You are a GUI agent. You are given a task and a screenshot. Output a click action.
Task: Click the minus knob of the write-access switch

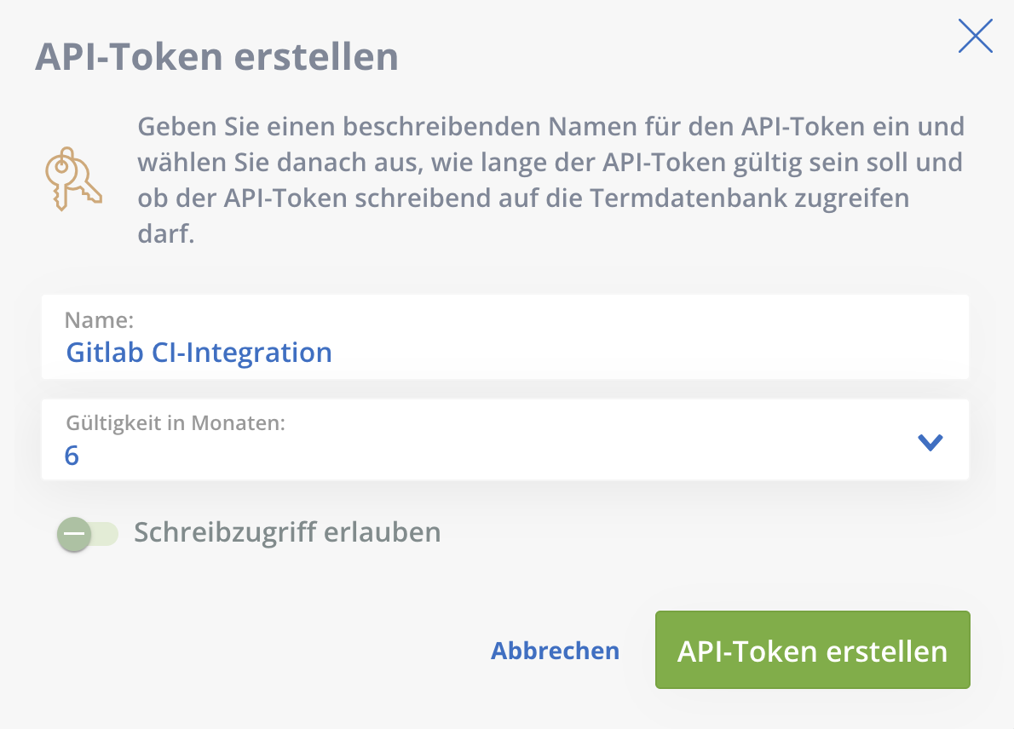74,535
